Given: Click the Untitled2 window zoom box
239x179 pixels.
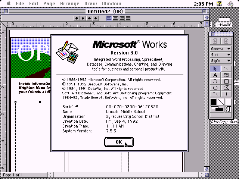Looking at the screenshot, I should coord(204,11).
